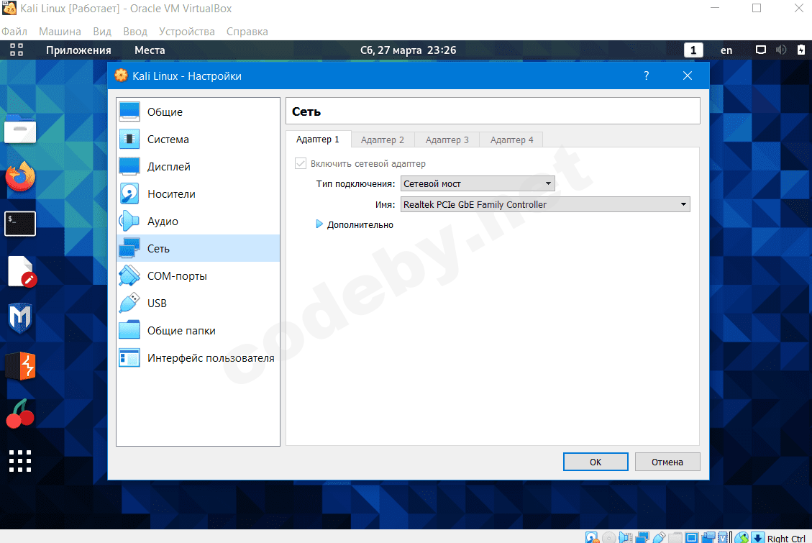Click the screen icon in Kali top bar
This screenshot has height=543, width=812.
(x=761, y=50)
